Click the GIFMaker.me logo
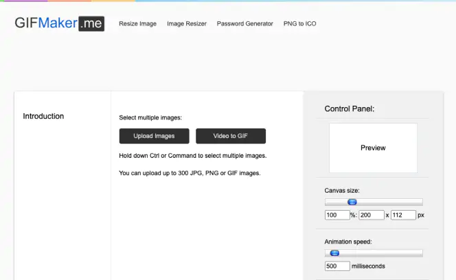This screenshot has height=280, width=456. click(x=60, y=23)
